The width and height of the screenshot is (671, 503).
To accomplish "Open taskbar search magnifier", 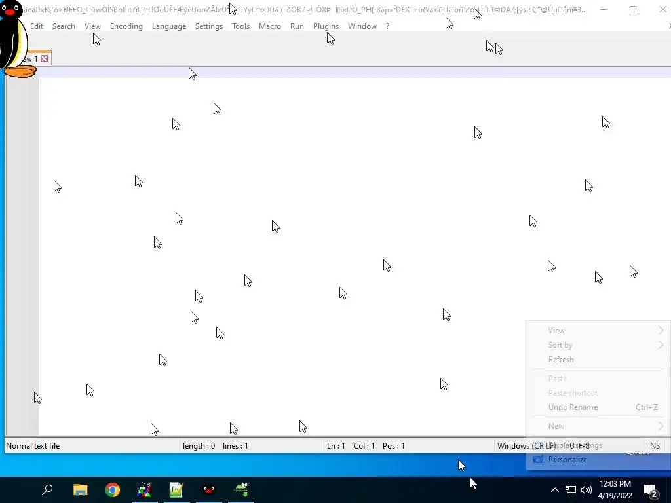I will point(47,490).
